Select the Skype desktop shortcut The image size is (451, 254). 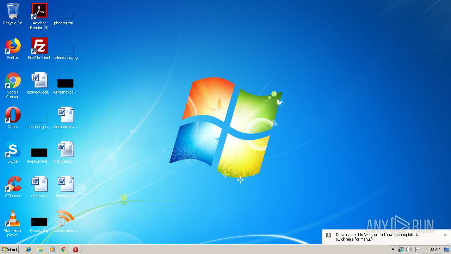coord(13,152)
